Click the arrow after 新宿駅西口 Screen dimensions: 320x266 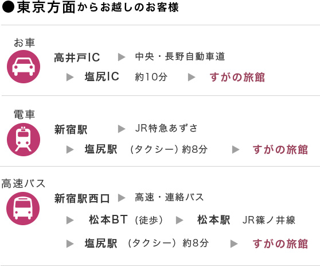pos(122,198)
